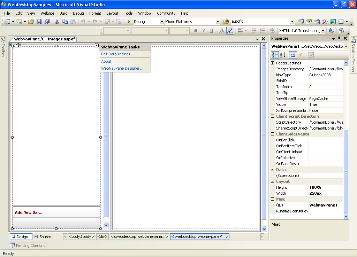
Task: Click Edit DataBindings in the tasks panel
Action: pyautogui.click(x=117, y=54)
